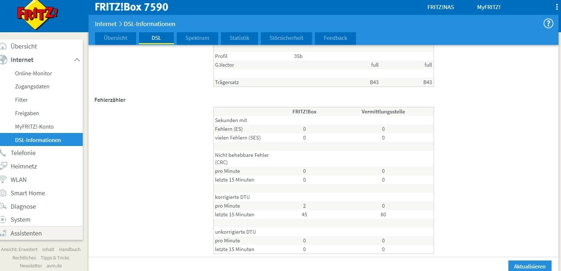The image size is (561, 271).
Task: Click the Fehlern (ES) row label
Action: tap(229, 129)
